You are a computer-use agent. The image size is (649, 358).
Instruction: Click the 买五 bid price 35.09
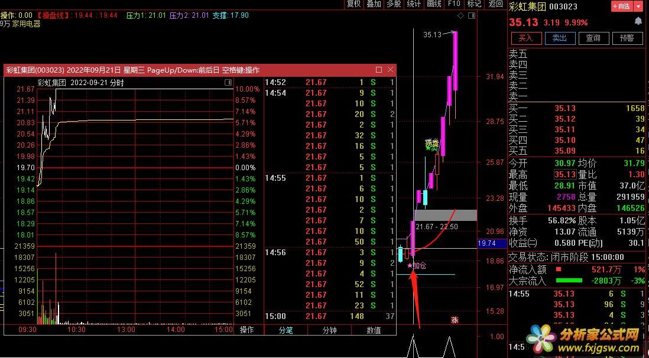(565, 151)
